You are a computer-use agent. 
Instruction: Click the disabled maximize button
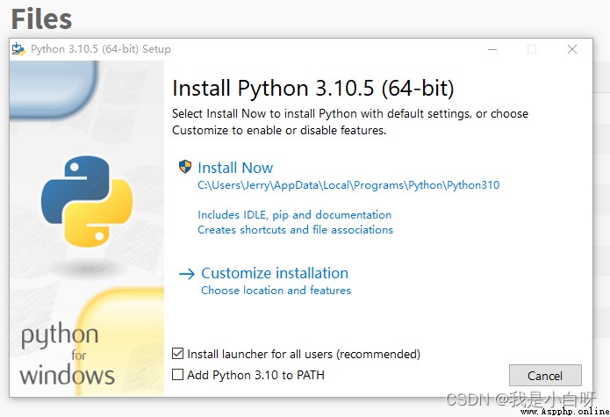click(x=532, y=49)
